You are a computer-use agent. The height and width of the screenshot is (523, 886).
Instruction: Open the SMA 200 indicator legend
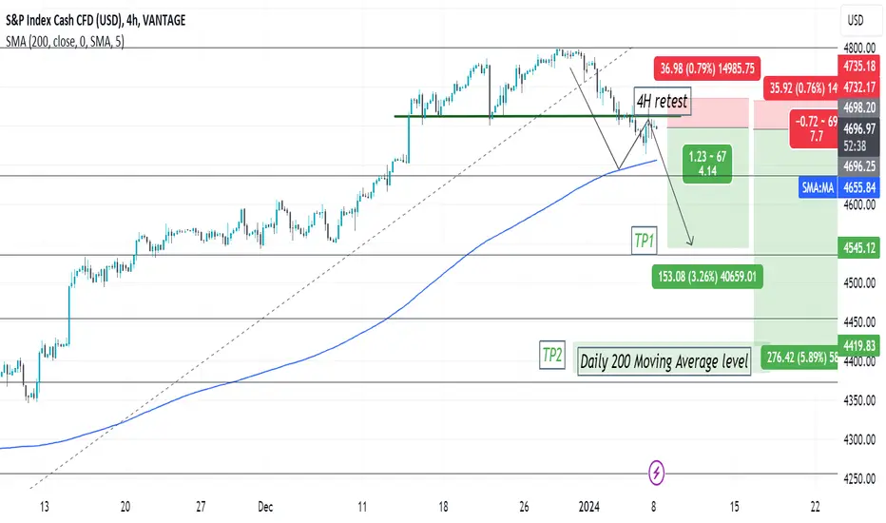pos(65,41)
